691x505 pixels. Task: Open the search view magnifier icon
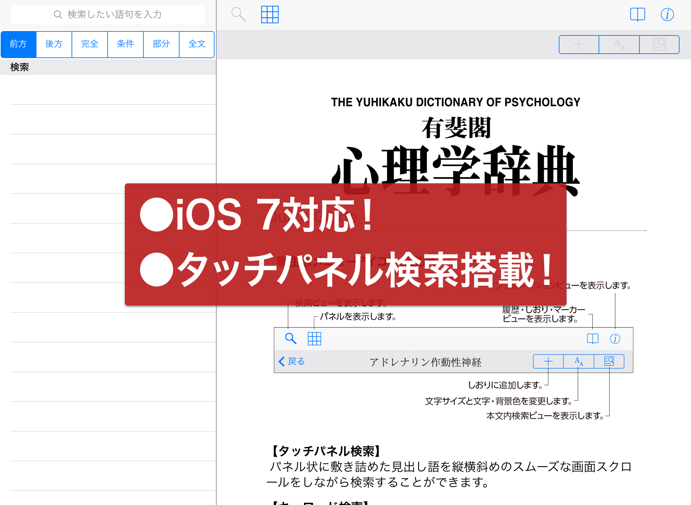238,15
